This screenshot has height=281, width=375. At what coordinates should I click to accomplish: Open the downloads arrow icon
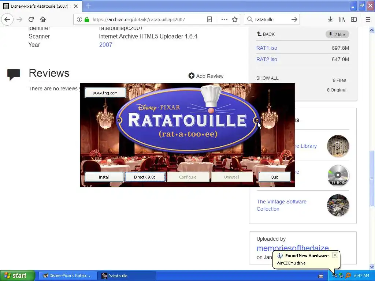click(x=330, y=19)
